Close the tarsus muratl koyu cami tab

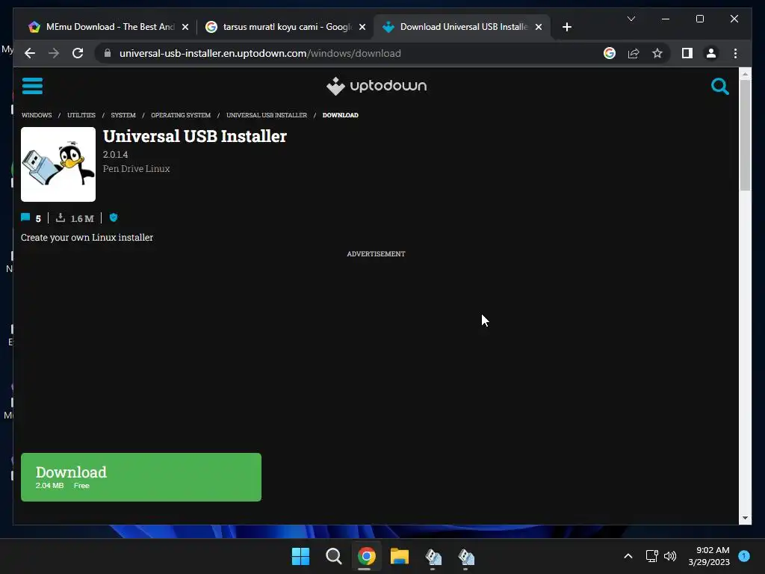click(x=362, y=28)
